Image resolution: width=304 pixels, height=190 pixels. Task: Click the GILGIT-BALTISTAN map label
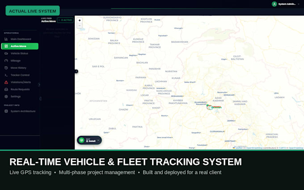(x=237, y=58)
